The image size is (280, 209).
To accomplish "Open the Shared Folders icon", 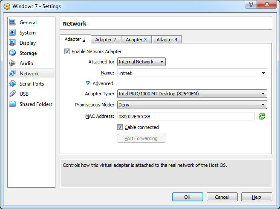I will pos(12,104).
